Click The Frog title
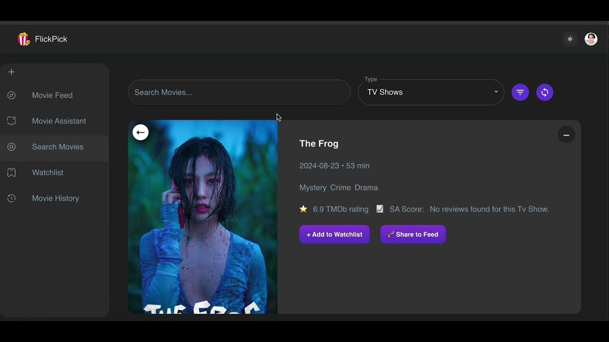609x342 pixels. click(319, 143)
